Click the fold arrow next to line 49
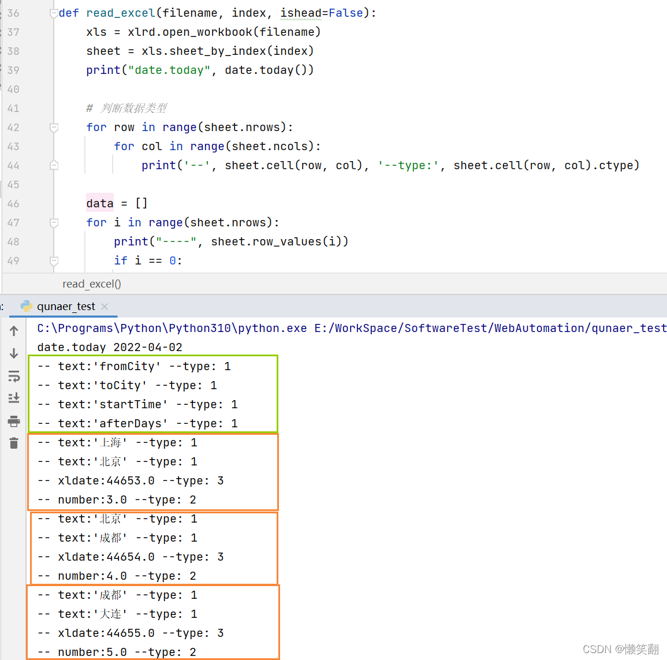 pos(54,260)
